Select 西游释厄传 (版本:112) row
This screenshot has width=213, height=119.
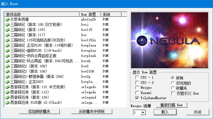[x=29, y=92]
